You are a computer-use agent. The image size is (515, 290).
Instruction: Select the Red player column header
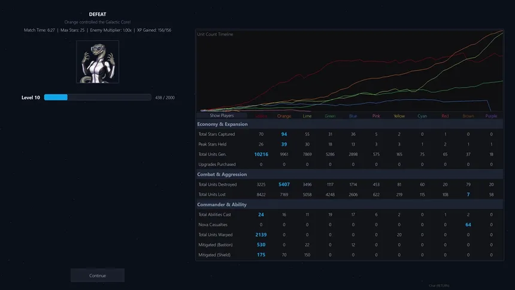[445, 116]
